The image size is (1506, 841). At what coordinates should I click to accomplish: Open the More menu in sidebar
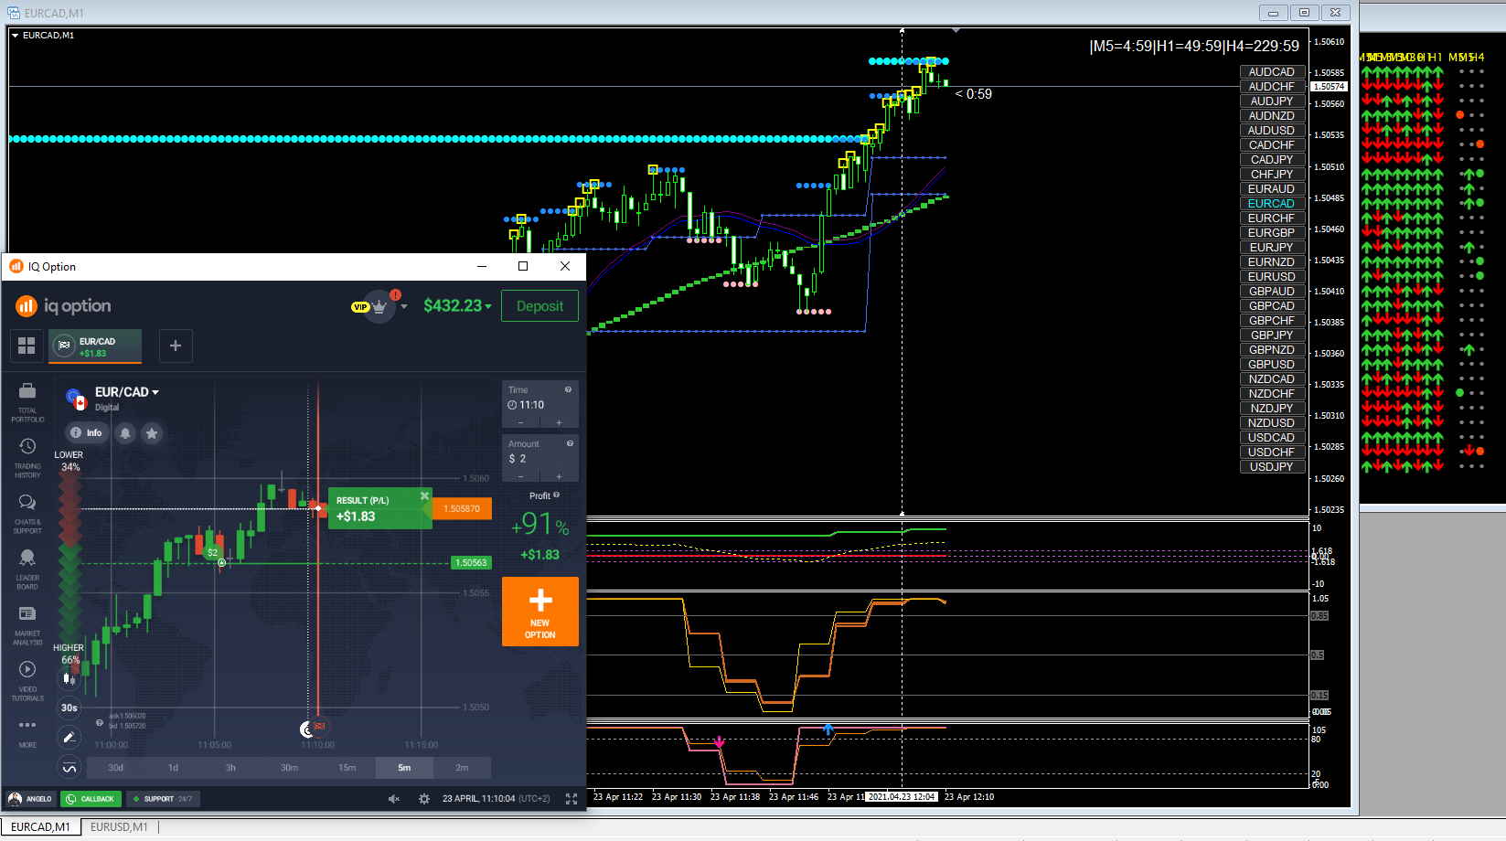pyautogui.click(x=27, y=732)
